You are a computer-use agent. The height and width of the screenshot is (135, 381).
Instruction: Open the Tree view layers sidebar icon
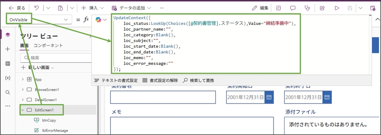(x=8, y=35)
